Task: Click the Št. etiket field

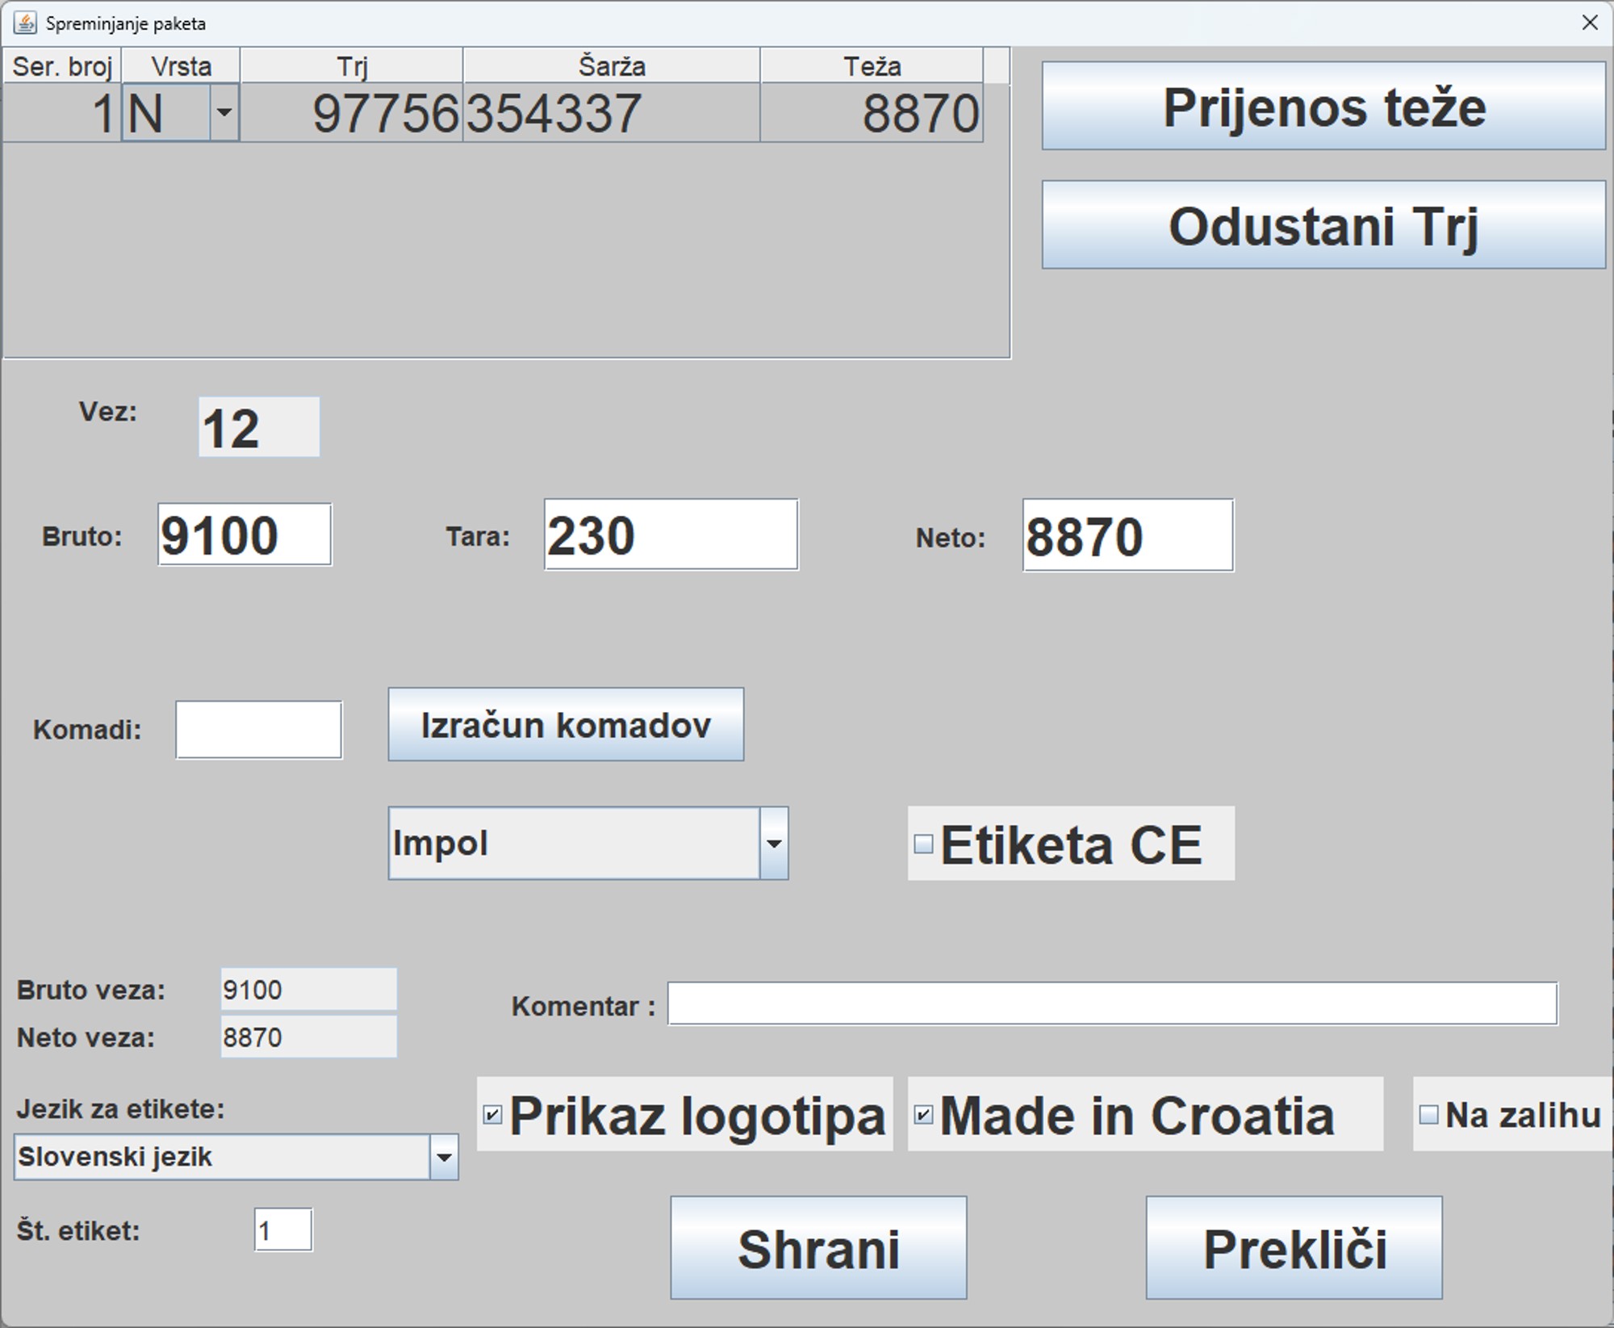Action: pos(283,1230)
